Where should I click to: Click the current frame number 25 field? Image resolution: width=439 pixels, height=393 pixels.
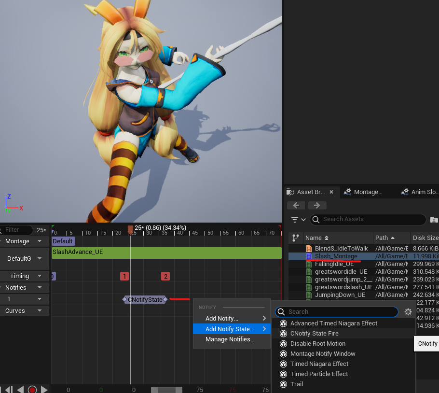pyautogui.click(x=41, y=230)
